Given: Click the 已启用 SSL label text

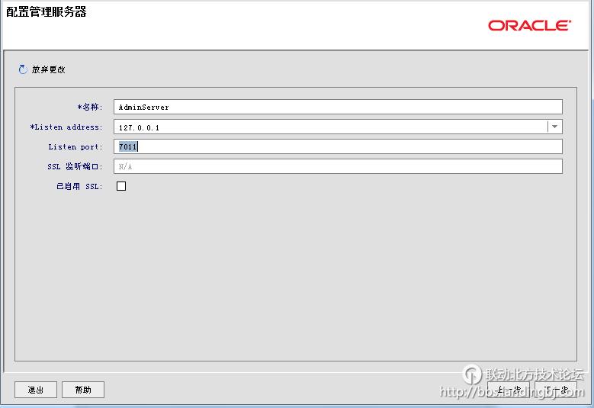Looking at the screenshot, I should pos(79,186).
